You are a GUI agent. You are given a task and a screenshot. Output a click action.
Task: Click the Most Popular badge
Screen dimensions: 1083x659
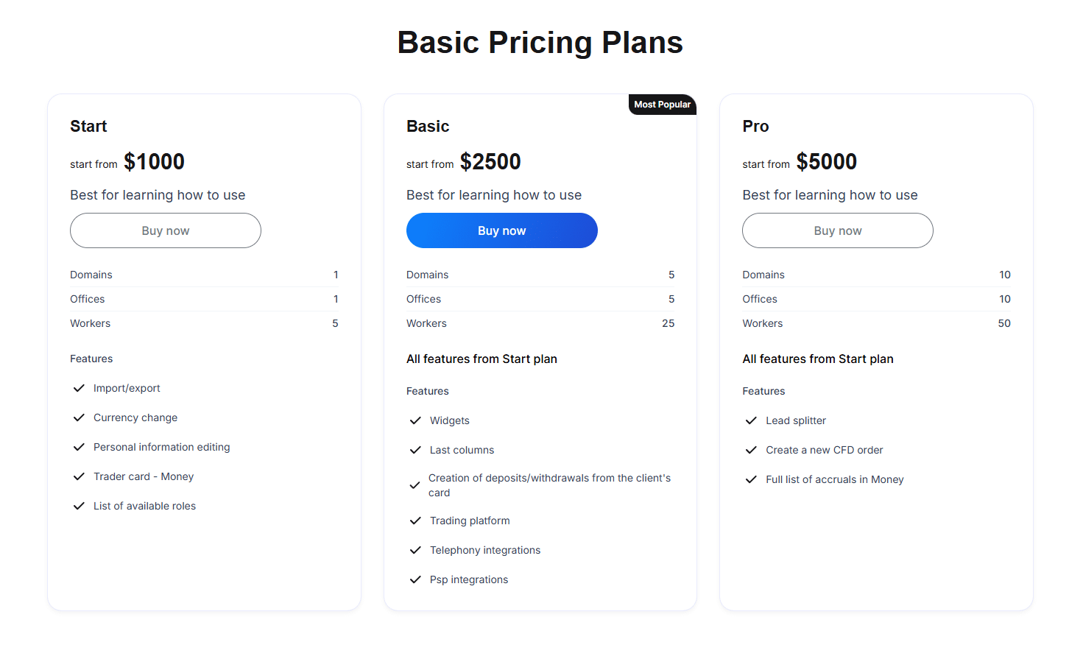[662, 104]
